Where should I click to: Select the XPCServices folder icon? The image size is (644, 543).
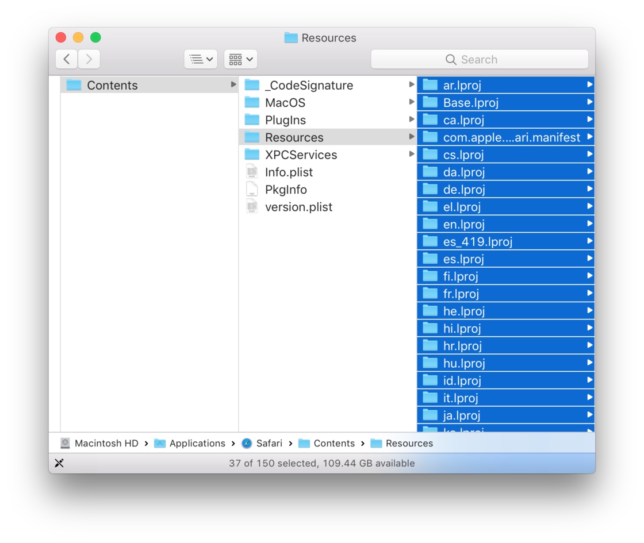point(252,155)
